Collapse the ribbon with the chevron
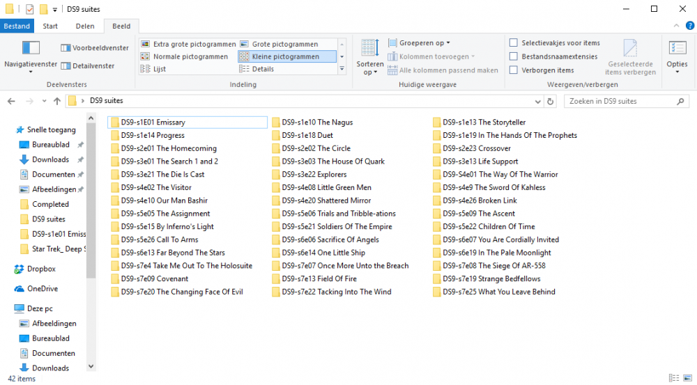This screenshot has width=697, height=385. [x=676, y=26]
